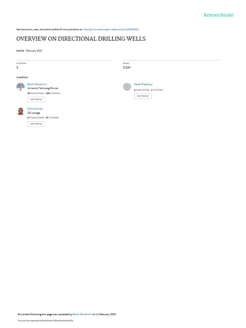246x328 pixels.
Task: Click See Profile button under Gamal Alusta
Action: pyautogui.click(x=36, y=124)
